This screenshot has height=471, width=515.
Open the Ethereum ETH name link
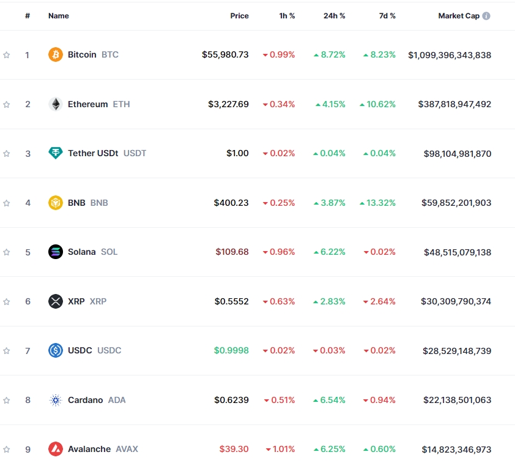(87, 104)
